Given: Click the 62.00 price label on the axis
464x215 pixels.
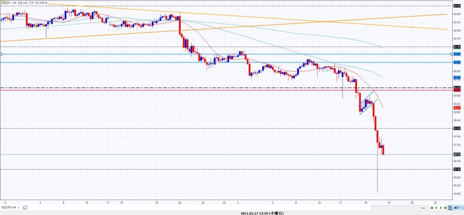Looking at the screenshot, I should [457, 47].
